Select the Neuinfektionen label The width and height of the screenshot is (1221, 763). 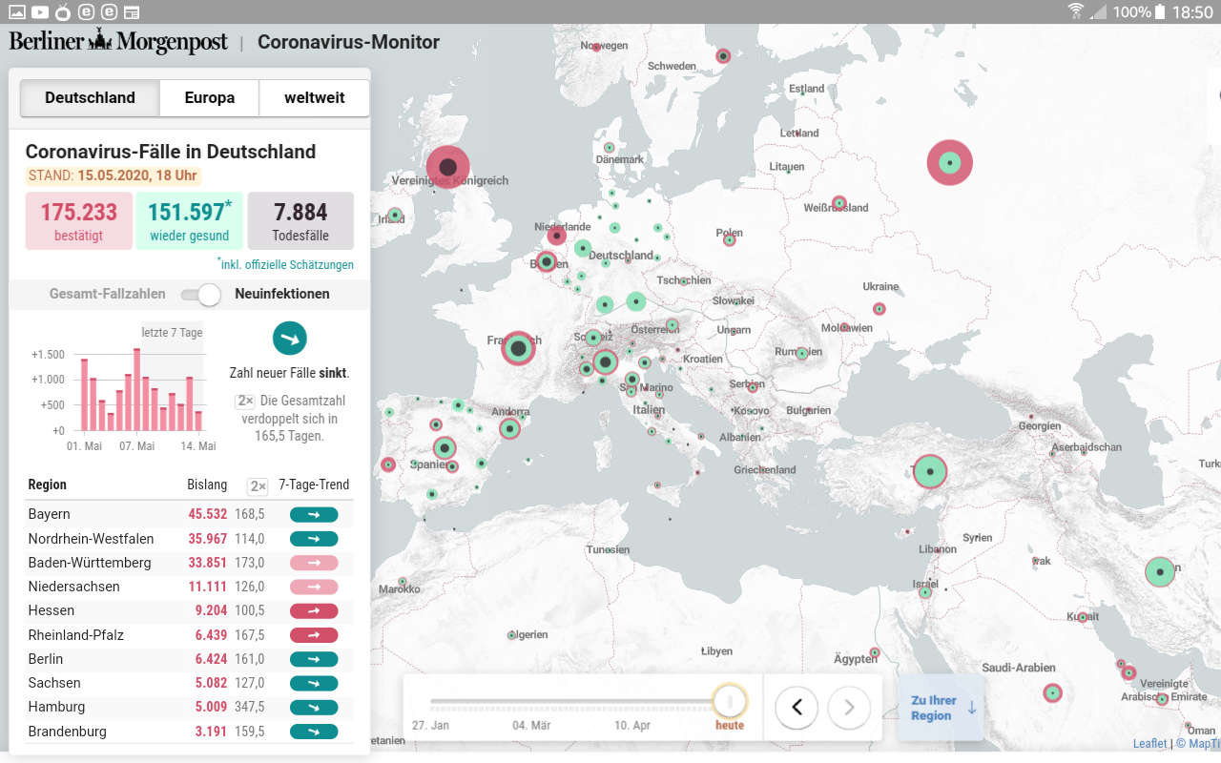(x=282, y=294)
